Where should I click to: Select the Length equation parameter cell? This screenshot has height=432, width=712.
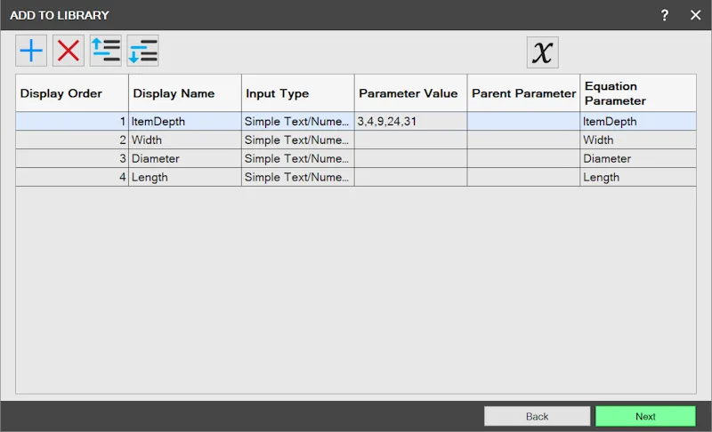point(638,177)
